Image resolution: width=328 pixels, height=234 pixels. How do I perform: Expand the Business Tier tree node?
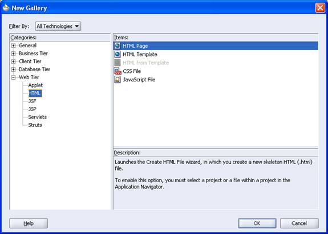coord(13,54)
